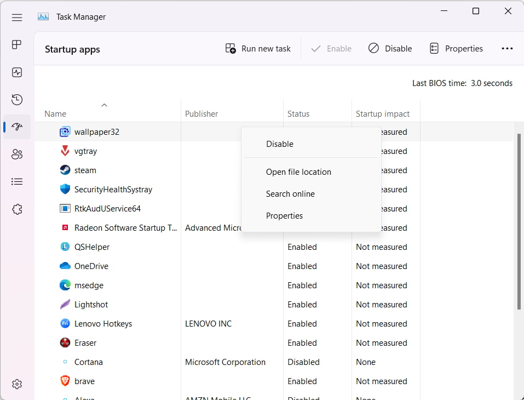
Task: Select Open file location menu entry
Action: [298, 172]
